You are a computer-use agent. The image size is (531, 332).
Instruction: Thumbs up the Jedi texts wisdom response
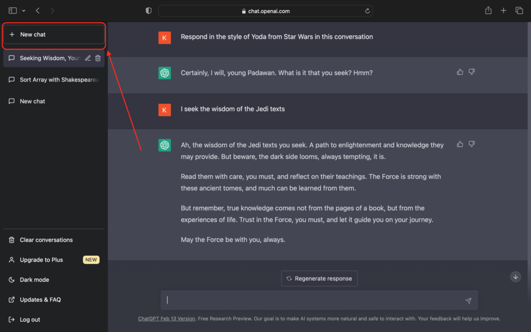[x=460, y=144]
